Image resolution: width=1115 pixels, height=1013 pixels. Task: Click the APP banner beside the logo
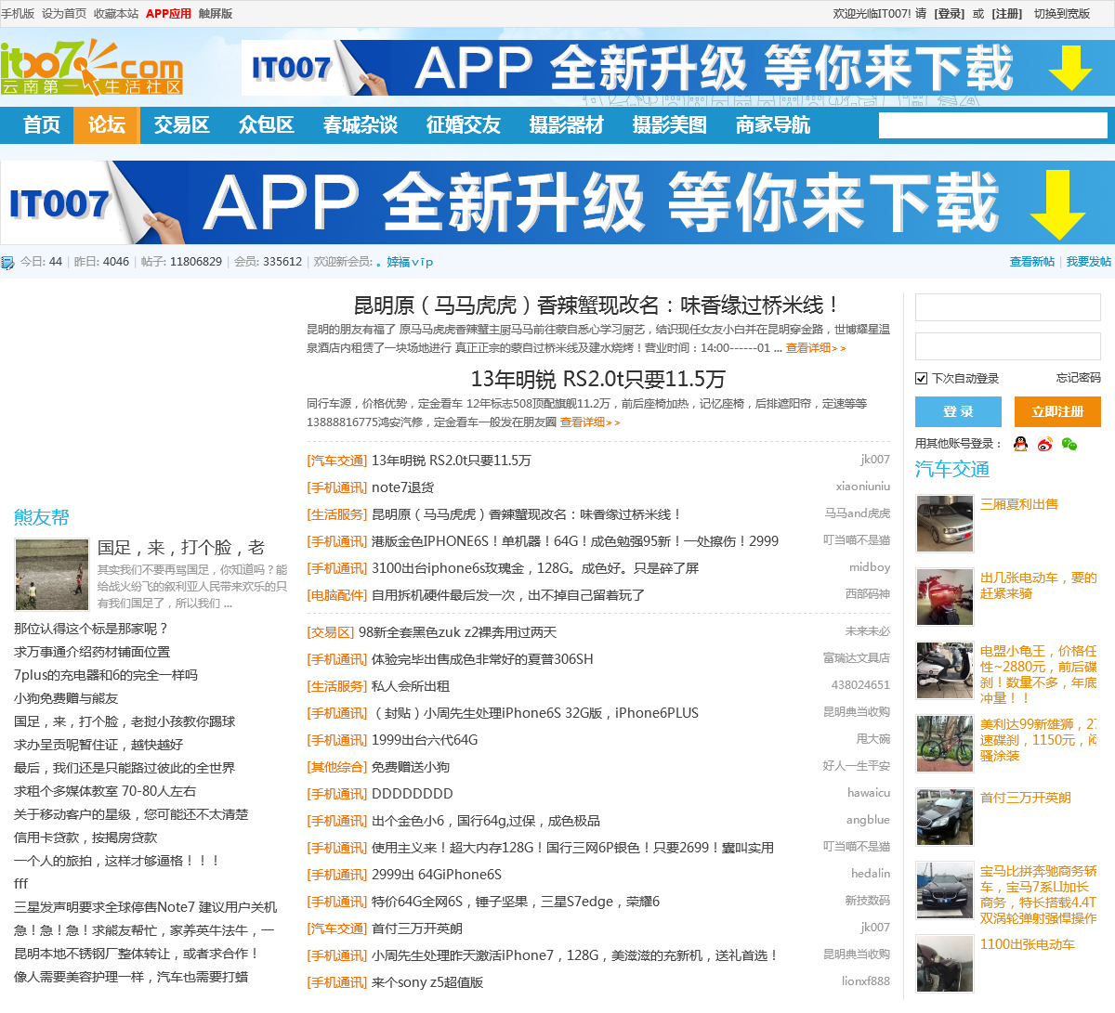(678, 68)
